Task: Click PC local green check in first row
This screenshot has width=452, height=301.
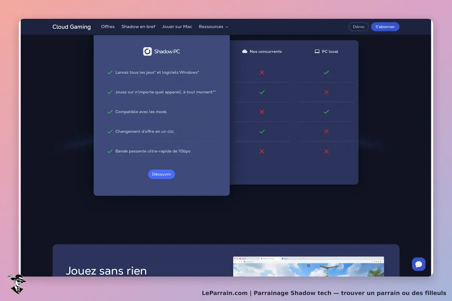Action: (327, 72)
